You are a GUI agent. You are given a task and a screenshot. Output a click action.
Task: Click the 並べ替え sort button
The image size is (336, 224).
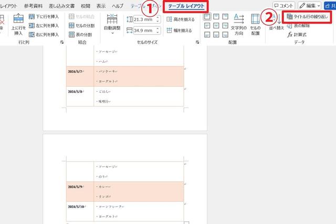[x=276, y=22]
